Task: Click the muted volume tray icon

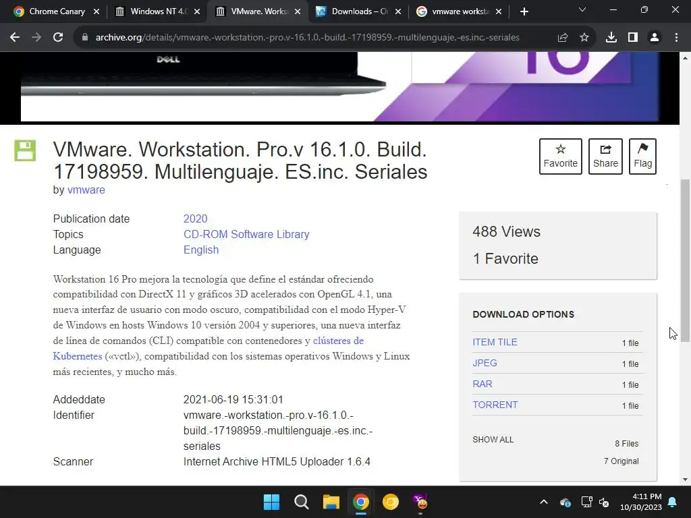Action: click(x=604, y=502)
